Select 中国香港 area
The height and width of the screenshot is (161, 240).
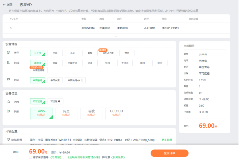[38, 80]
